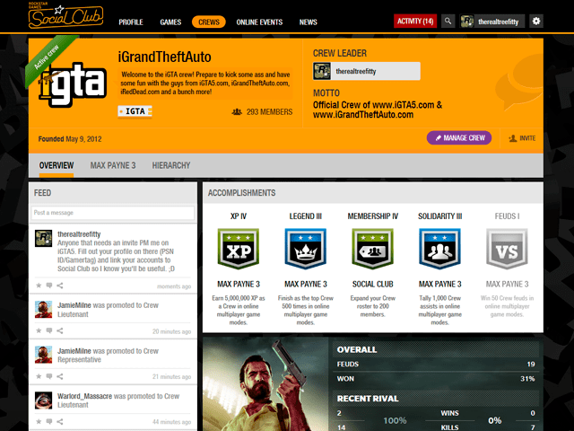574x431 pixels.
Task: Click the 293 Members count
Action: [x=269, y=112]
